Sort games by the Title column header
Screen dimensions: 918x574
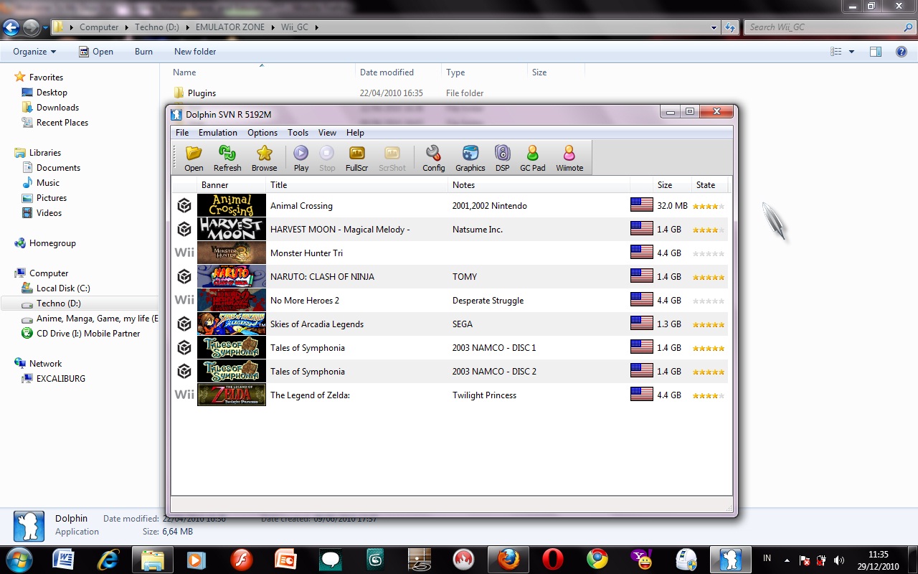(357, 185)
